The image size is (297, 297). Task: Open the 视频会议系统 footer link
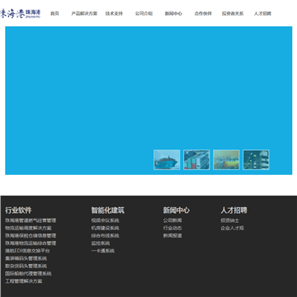pos(106,220)
